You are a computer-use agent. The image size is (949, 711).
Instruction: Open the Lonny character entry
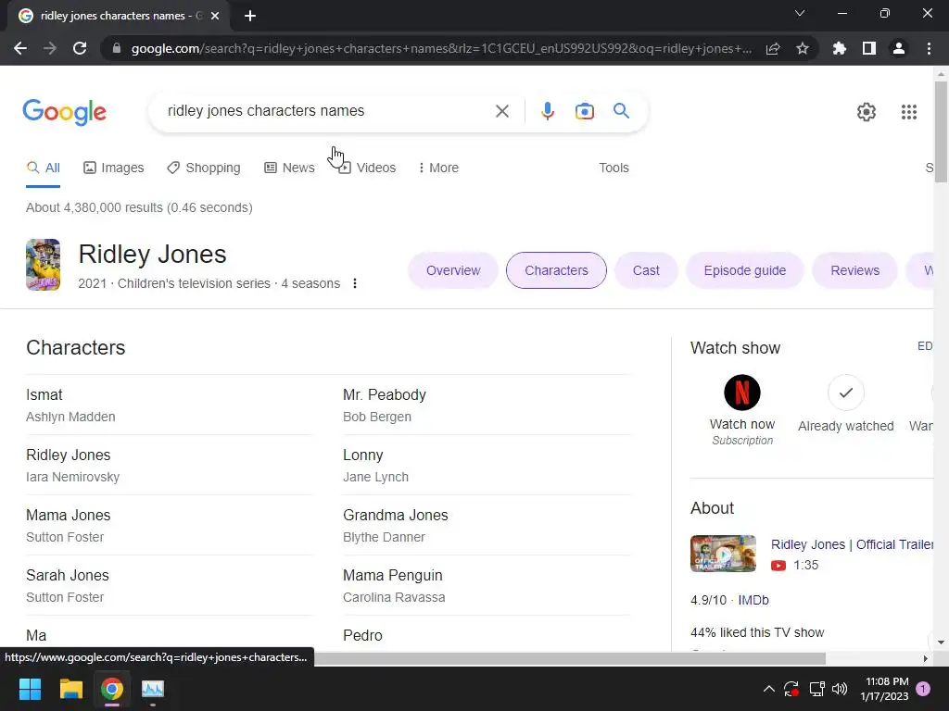tap(486, 466)
